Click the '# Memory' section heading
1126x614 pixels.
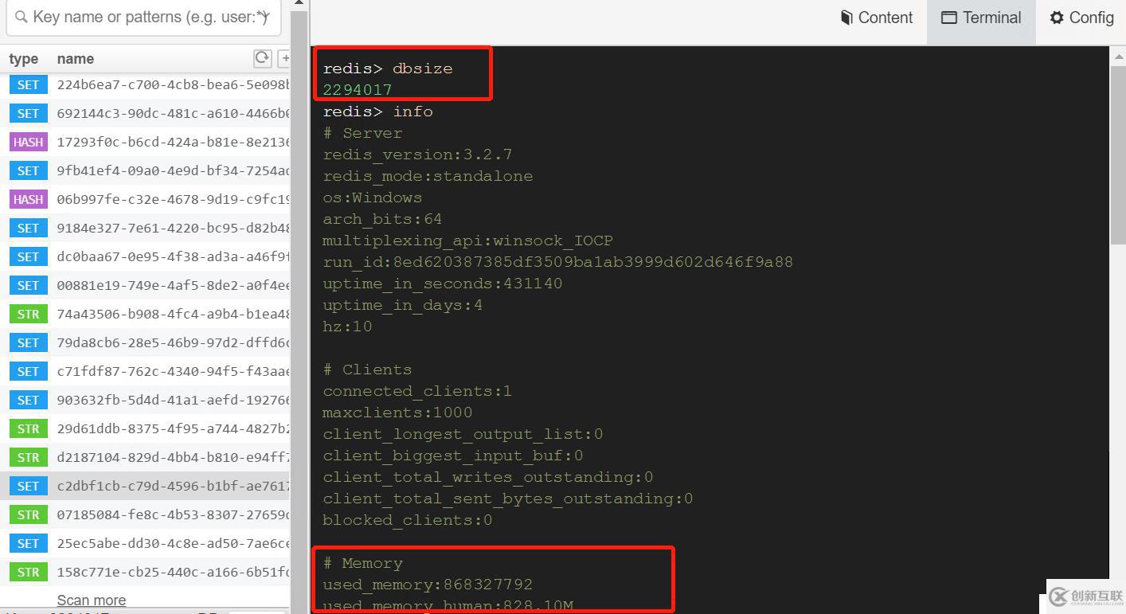362,563
